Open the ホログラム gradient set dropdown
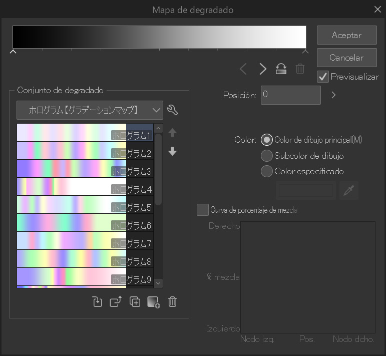This screenshot has width=386, height=356. point(90,110)
